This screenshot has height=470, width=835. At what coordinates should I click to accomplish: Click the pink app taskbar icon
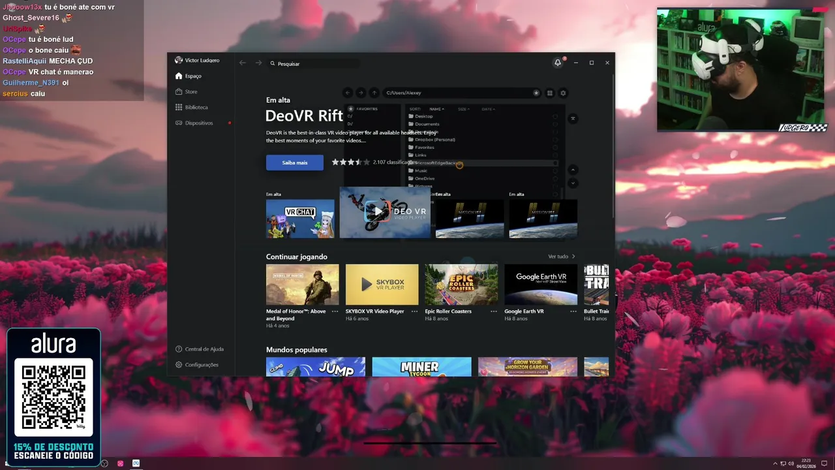coord(121,463)
